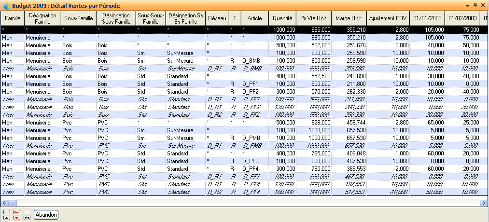Select the top black totals row

coord(241,30)
